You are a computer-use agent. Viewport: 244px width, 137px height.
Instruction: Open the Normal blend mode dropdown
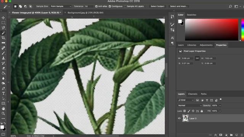[x=189, y=105]
